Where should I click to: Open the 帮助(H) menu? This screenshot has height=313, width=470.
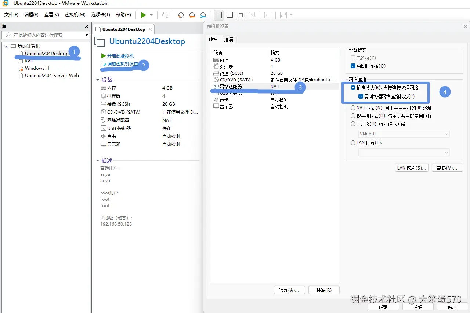[x=123, y=15]
